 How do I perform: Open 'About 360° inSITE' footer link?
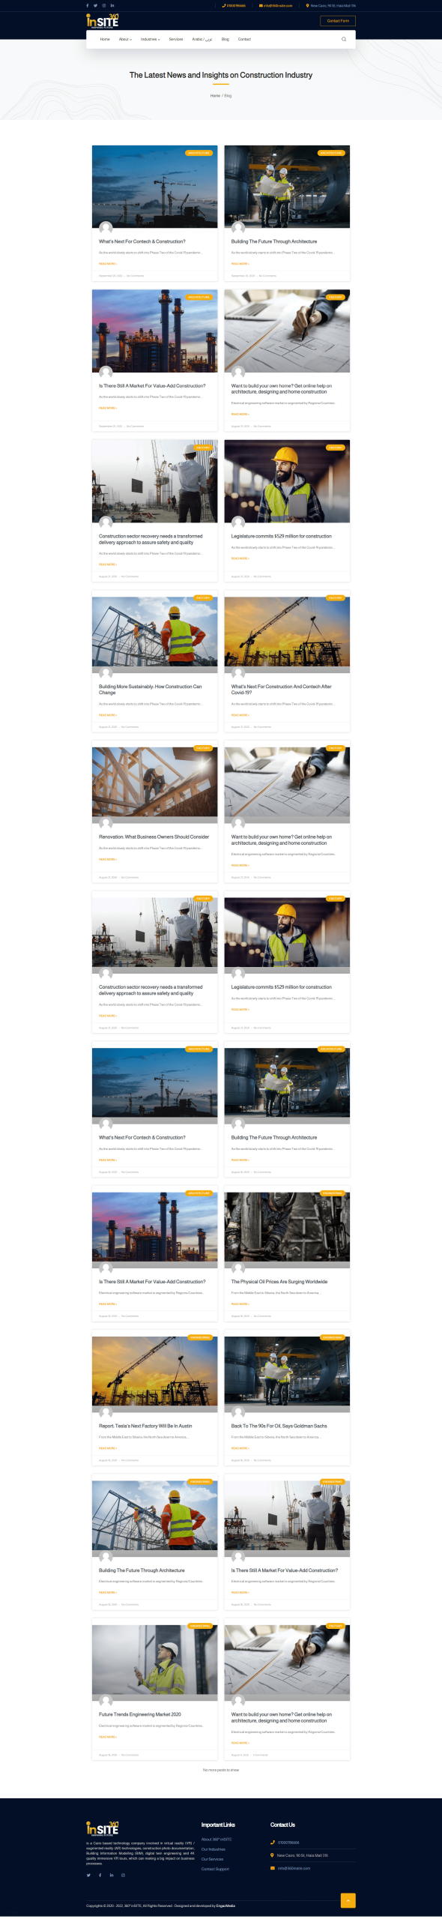[x=217, y=1839]
